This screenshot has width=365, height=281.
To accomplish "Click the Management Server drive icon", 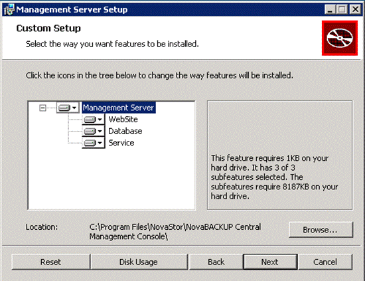I will [64, 108].
